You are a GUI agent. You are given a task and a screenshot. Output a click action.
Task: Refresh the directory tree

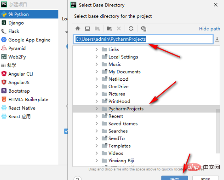tap(131, 28)
